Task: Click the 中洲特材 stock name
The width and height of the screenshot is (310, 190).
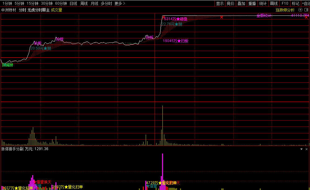Action: [9, 10]
